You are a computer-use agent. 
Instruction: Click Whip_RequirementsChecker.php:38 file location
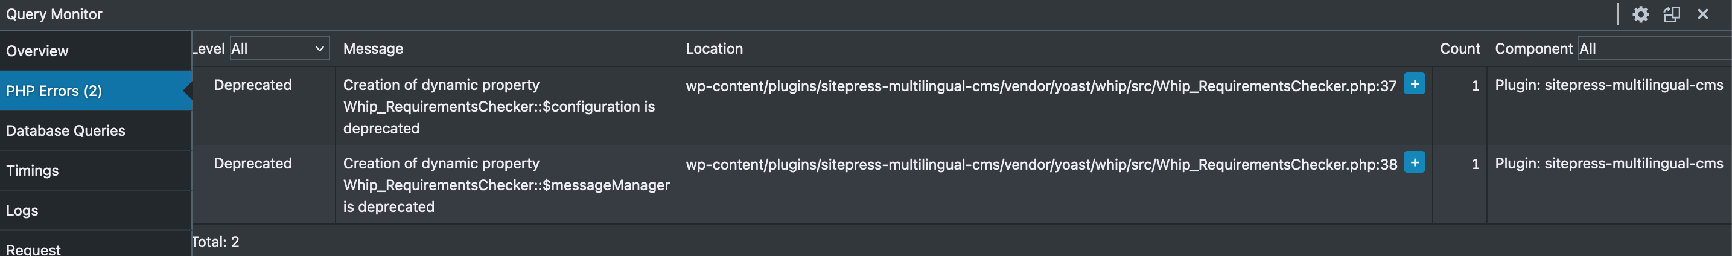(x=1041, y=164)
